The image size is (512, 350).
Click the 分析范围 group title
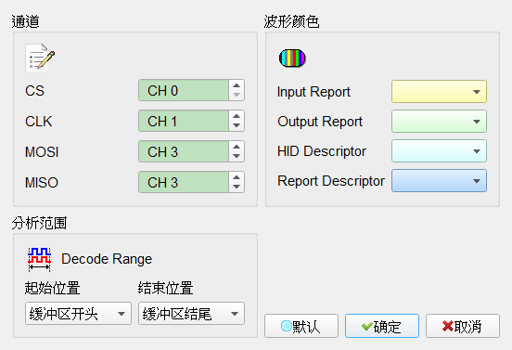(x=39, y=223)
